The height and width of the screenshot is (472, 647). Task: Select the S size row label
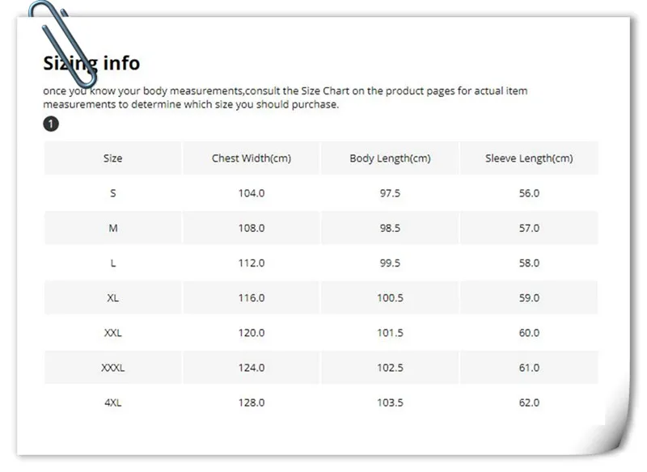point(113,193)
